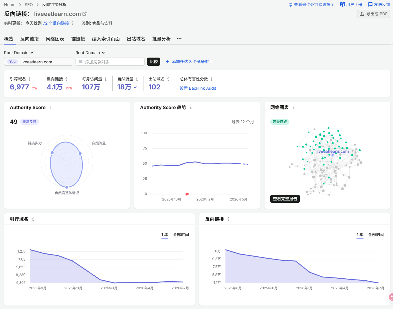
Task: Click the 出站域名 value 102
Action: [155, 87]
